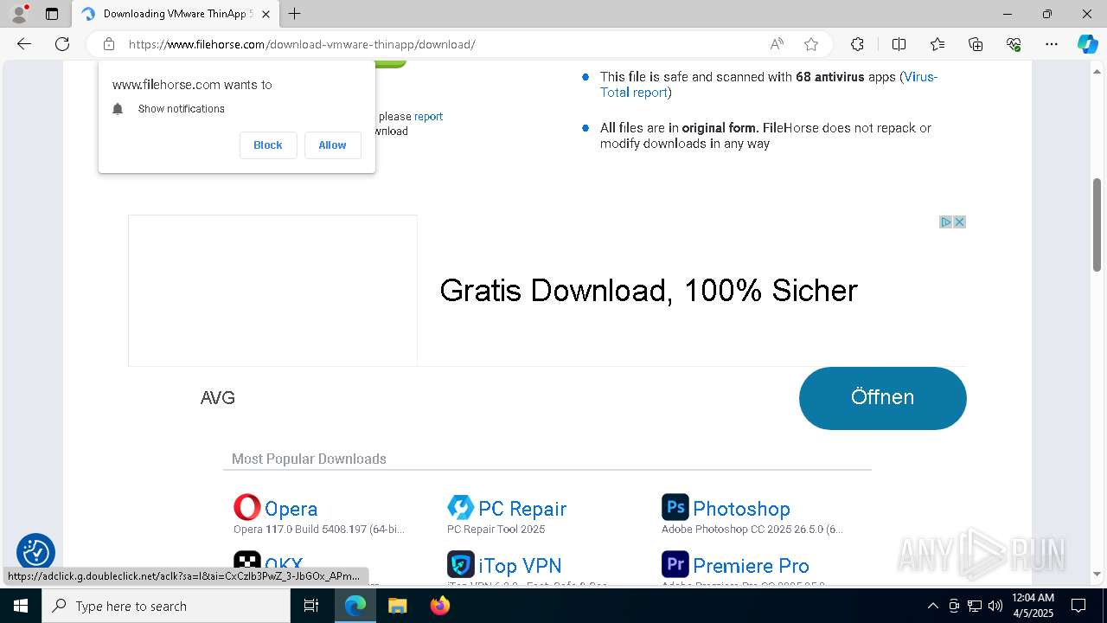This screenshot has height=623, width=1107.
Task: Click the Photoshop Ps icon
Action: [675, 507]
